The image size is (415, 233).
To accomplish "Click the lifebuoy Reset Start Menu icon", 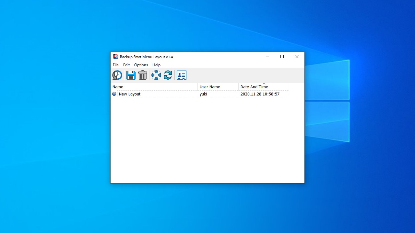I will pyautogui.click(x=156, y=75).
